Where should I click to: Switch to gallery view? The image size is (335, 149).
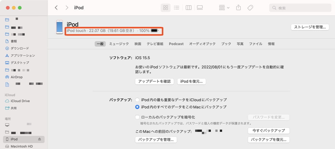coord(200,8)
